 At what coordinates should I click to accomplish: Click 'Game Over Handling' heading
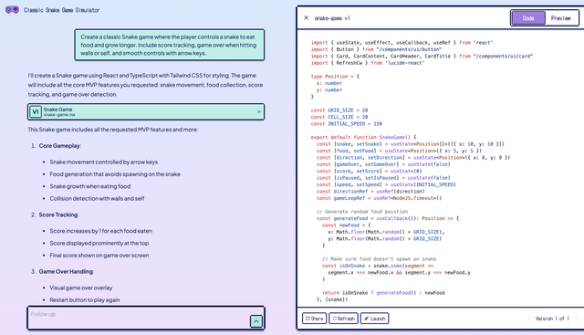pos(67,271)
